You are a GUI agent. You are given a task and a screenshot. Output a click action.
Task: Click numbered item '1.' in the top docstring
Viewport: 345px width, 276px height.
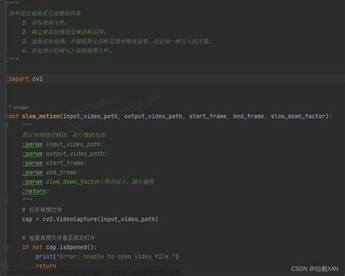pyautogui.click(x=25, y=23)
